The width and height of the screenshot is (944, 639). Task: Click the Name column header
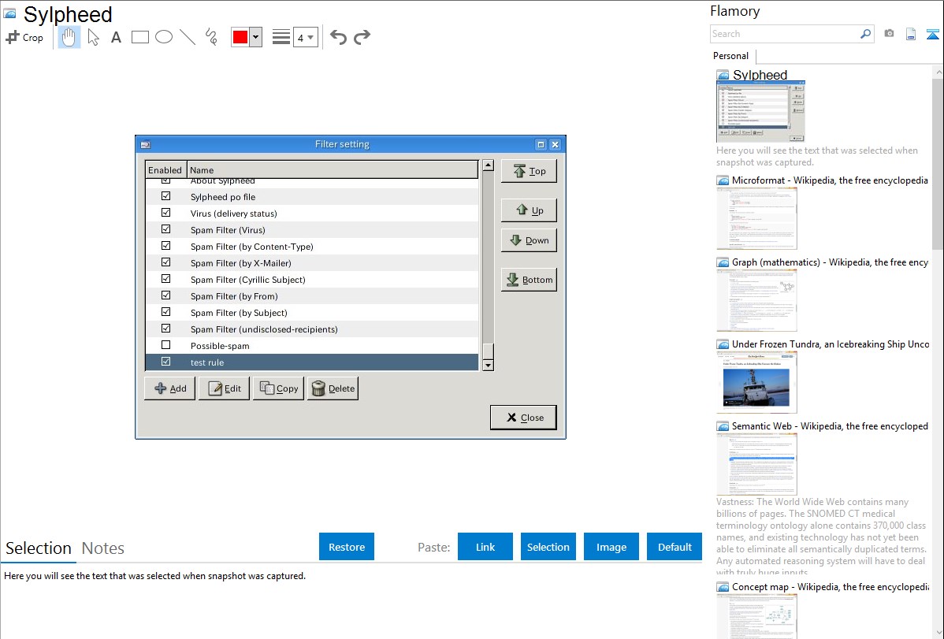tap(333, 170)
